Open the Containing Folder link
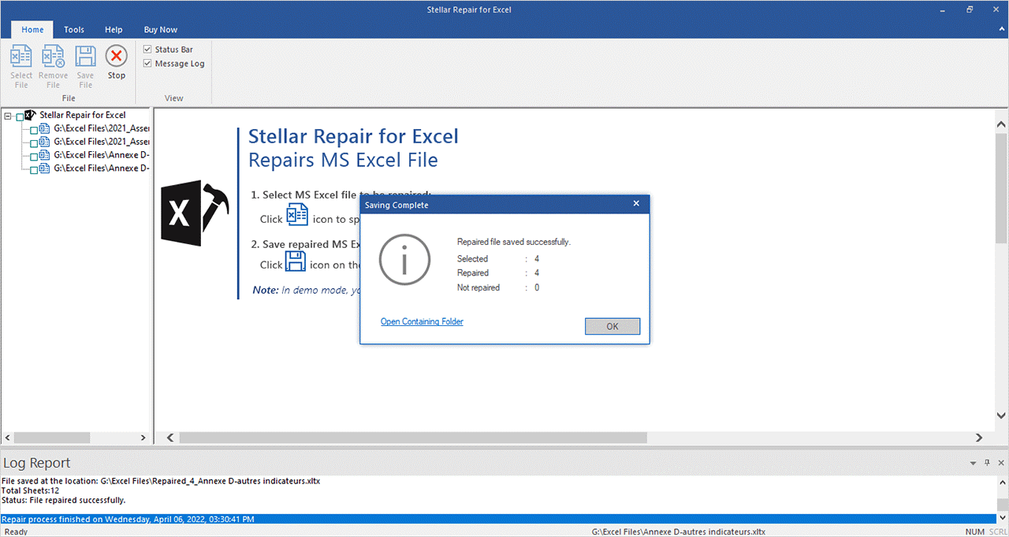1009x537 pixels. pos(422,321)
